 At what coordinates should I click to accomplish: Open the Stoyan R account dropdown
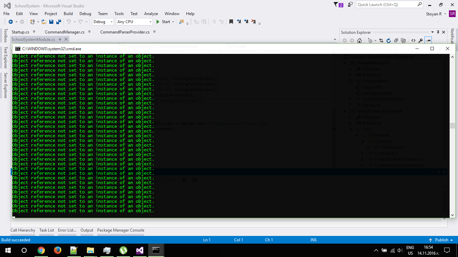445,14
